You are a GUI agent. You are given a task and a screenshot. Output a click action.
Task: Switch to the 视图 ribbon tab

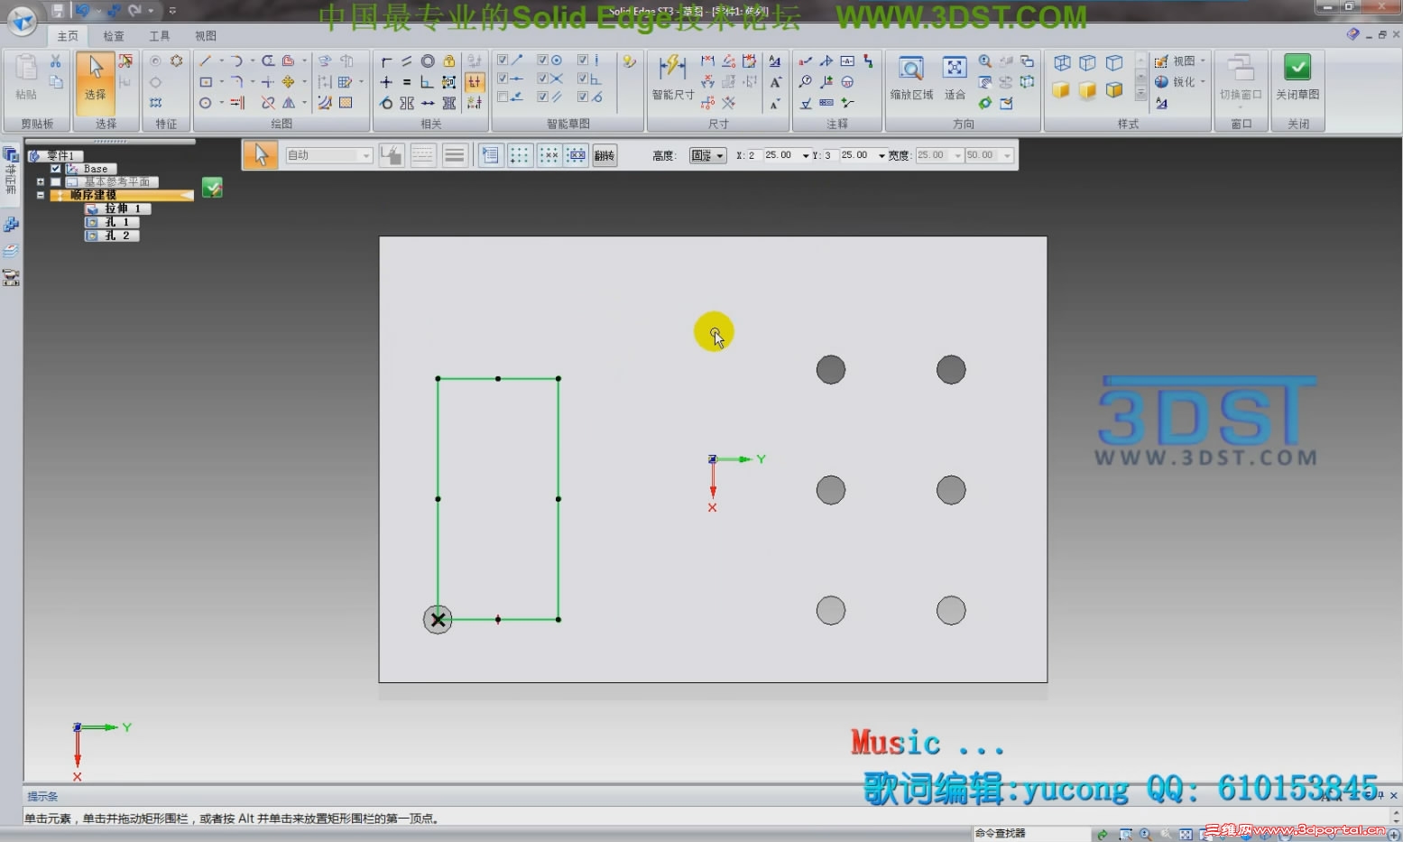coord(206,36)
